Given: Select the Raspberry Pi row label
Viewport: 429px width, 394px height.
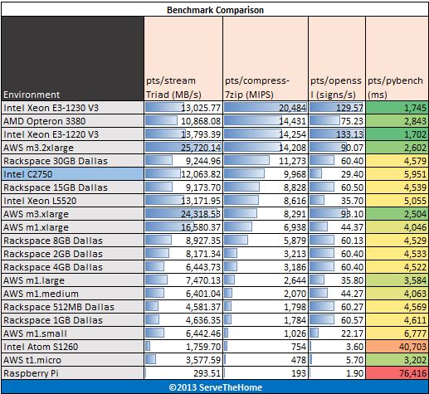Looking at the screenshot, I should [x=73, y=373].
